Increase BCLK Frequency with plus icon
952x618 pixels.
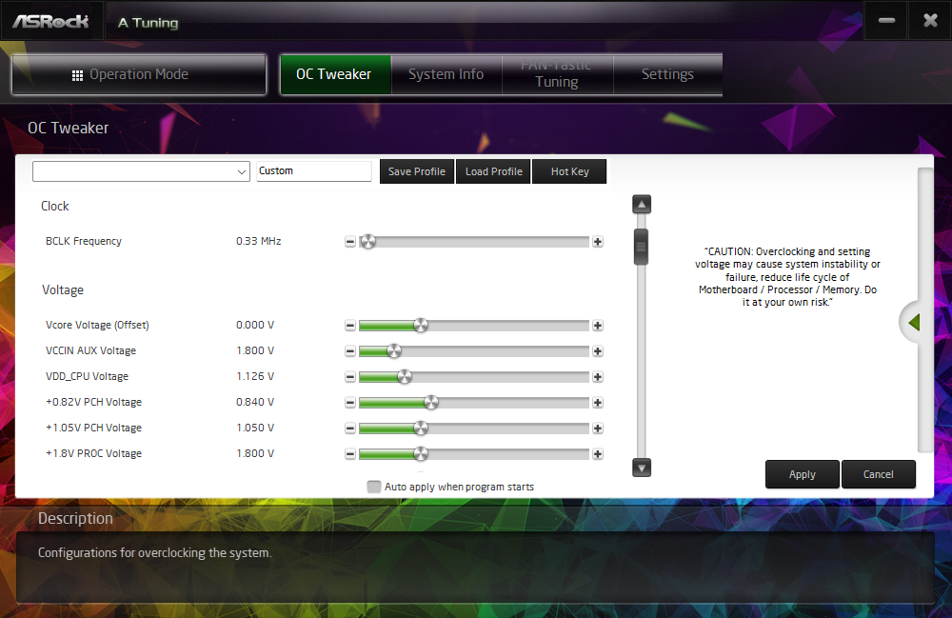598,242
